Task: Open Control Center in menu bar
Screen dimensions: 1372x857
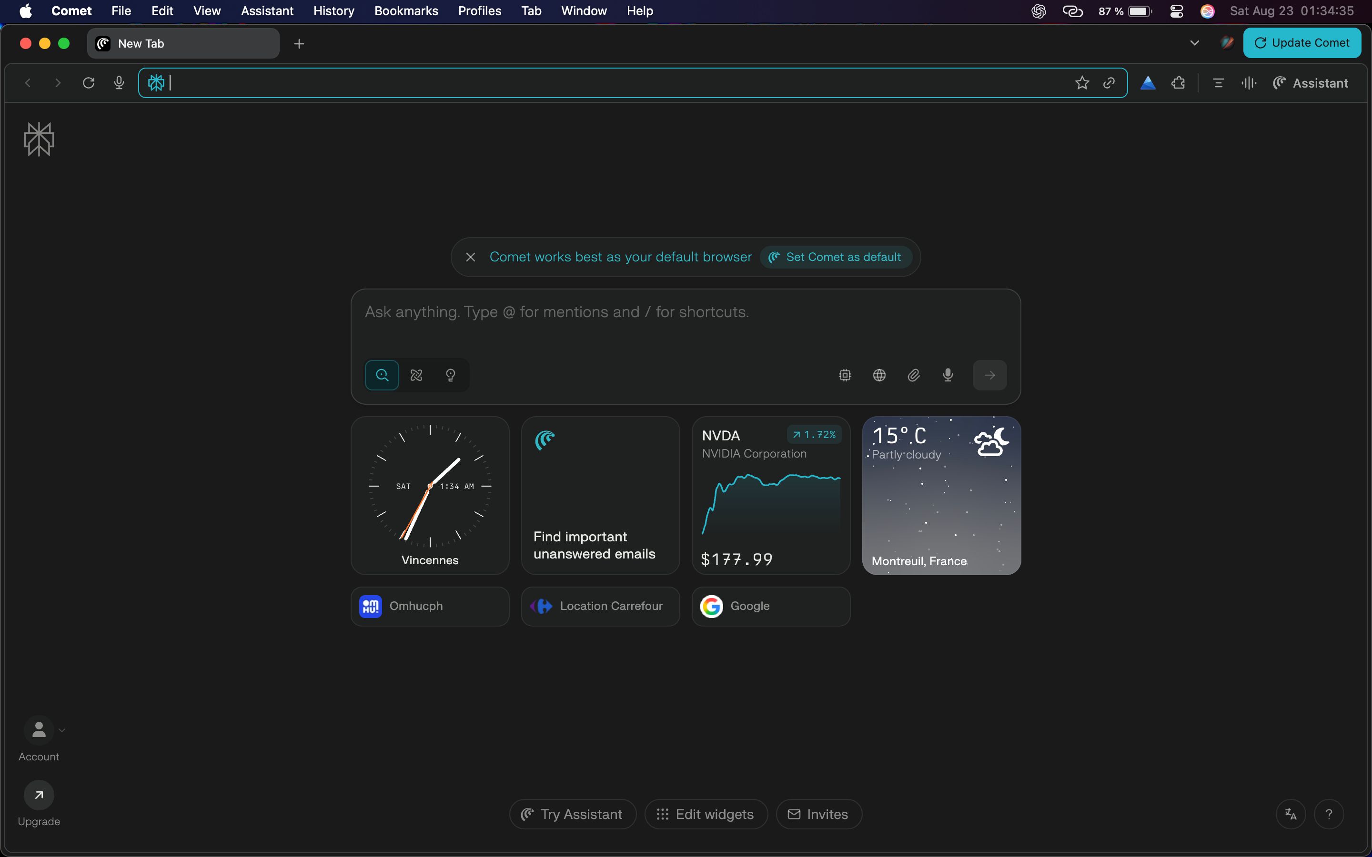Action: click(1177, 11)
